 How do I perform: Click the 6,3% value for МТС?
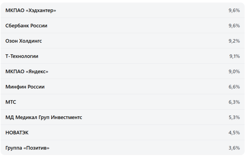point(234,102)
